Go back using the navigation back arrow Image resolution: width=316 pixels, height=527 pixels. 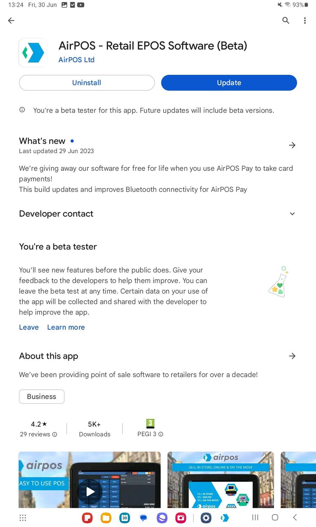(x=11, y=20)
